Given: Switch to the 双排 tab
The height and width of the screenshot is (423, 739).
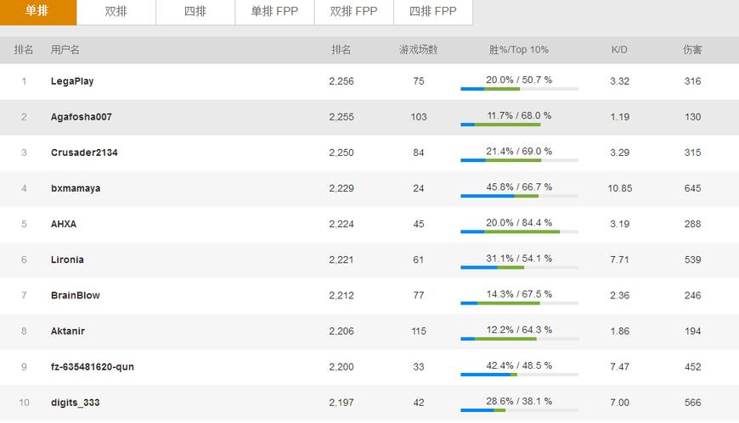Looking at the screenshot, I should [116, 12].
